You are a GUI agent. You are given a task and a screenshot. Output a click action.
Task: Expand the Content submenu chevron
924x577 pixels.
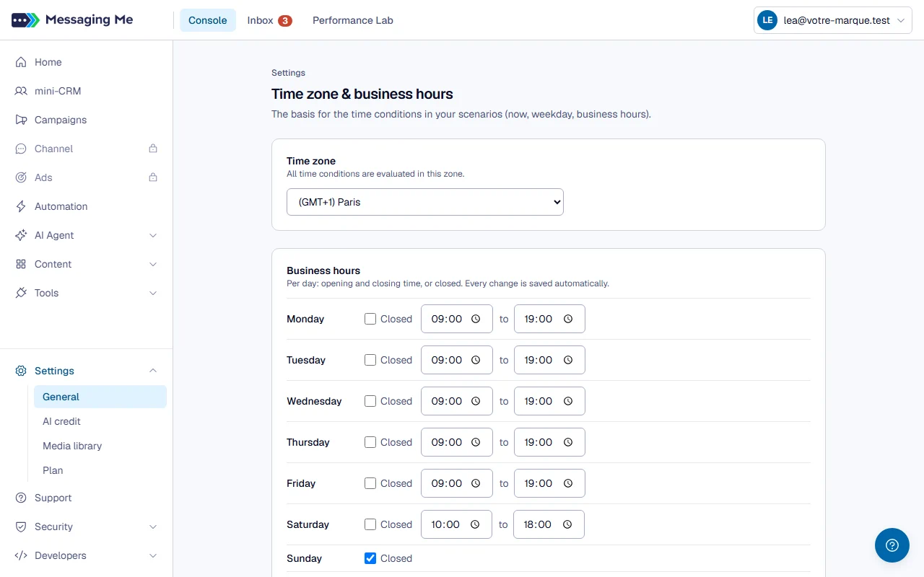point(153,264)
